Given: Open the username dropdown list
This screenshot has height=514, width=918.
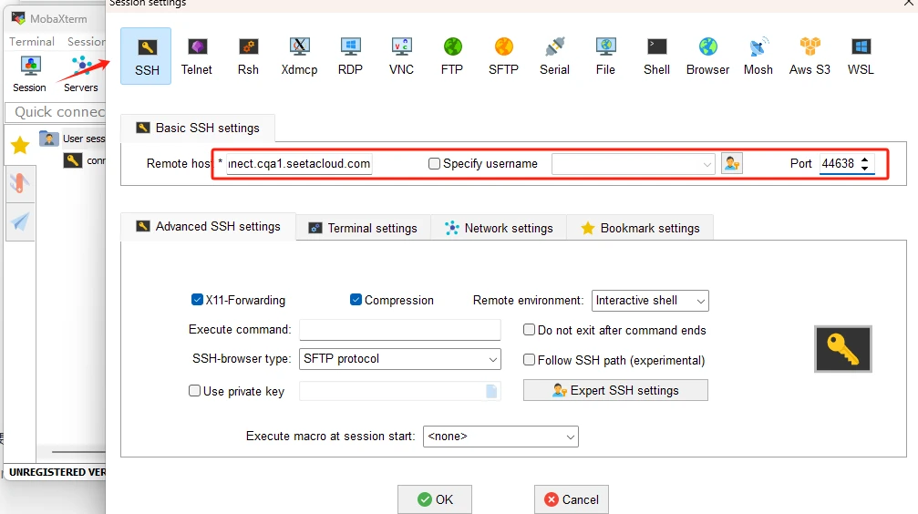Looking at the screenshot, I should [707, 165].
